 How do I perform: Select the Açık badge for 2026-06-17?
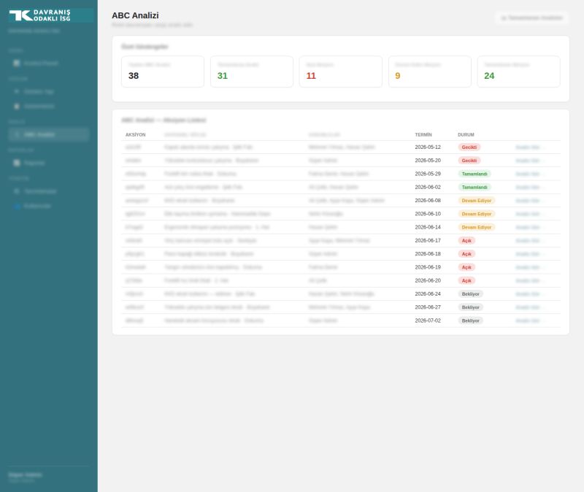pos(466,241)
